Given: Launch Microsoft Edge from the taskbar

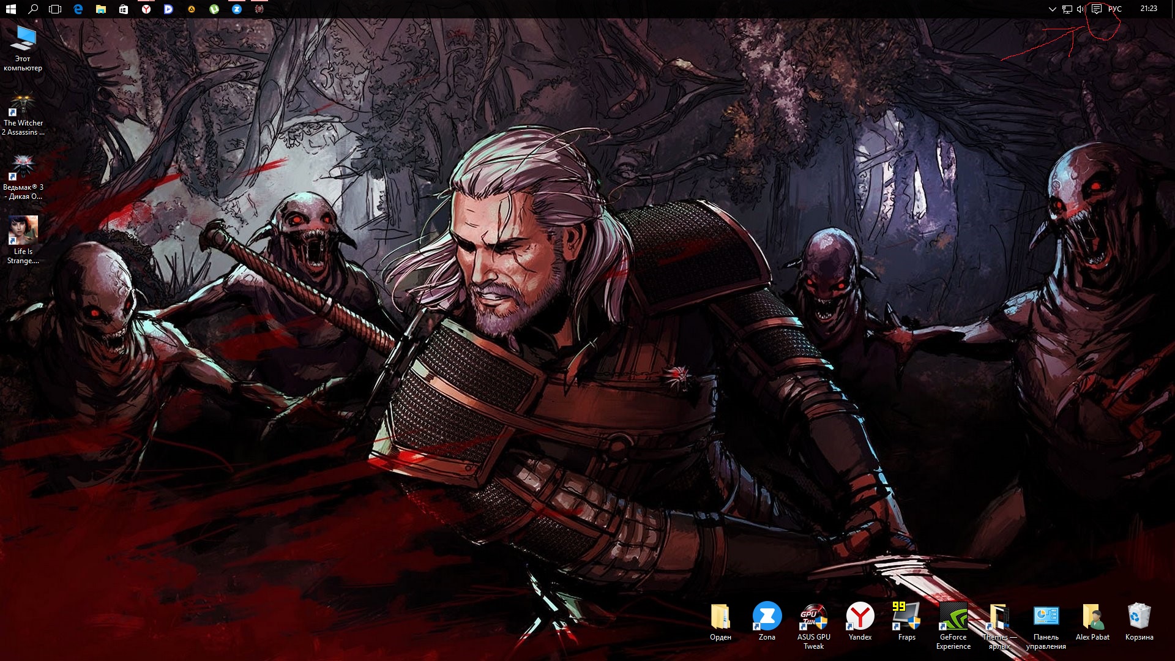Looking at the screenshot, I should coord(78,9).
